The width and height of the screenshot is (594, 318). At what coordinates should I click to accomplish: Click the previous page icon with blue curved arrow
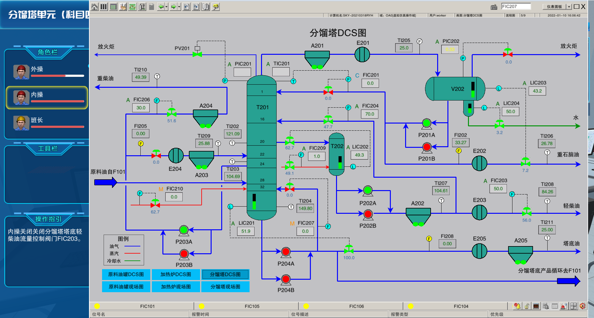pos(186,7)
